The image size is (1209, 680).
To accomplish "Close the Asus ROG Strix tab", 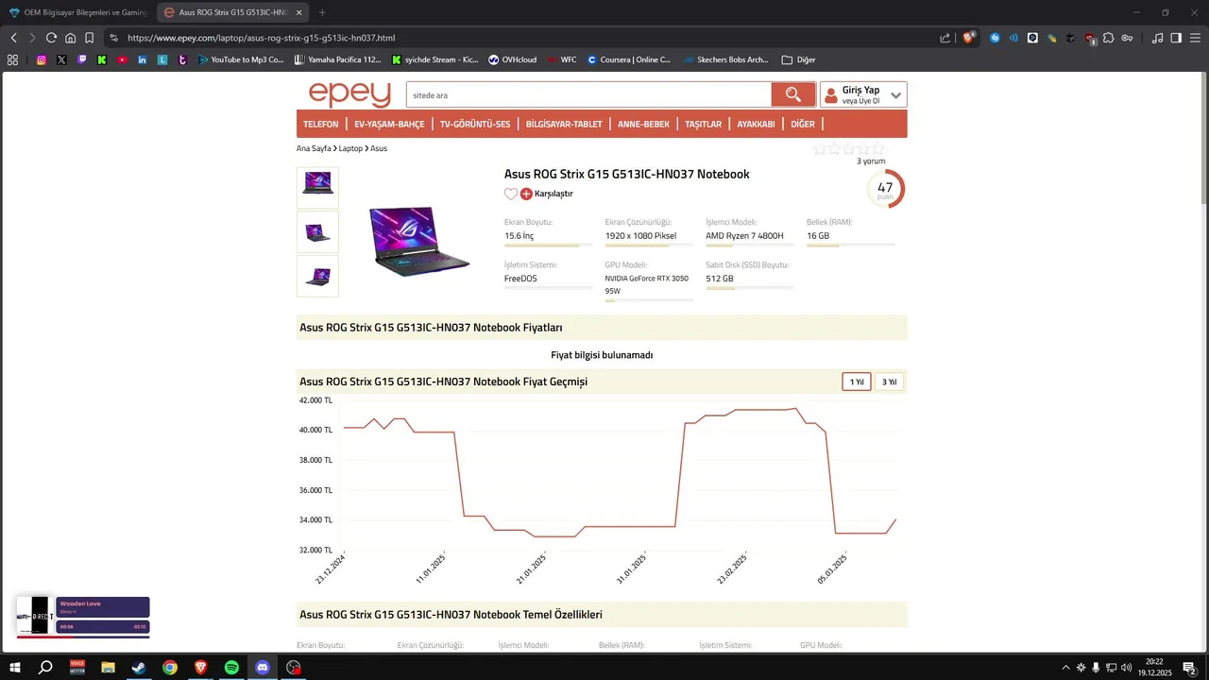I will (299, 12).
